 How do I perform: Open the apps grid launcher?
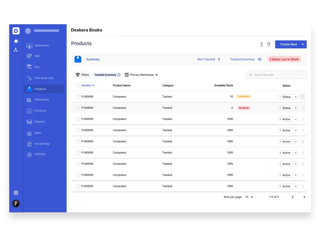[16, 193]
